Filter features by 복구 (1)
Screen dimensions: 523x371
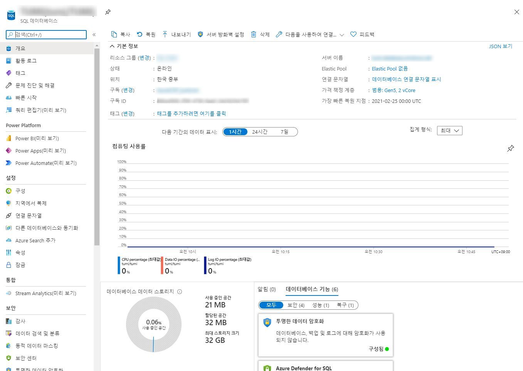[345, 305]
